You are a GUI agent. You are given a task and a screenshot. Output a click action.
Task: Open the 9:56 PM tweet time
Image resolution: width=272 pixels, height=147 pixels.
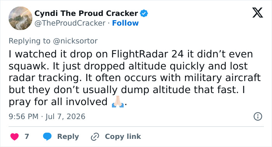click(x=23, y=116)
